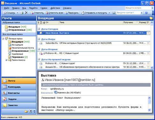Click the Переслать forward button
This screenshot has height=120, width=155.
(x=72, y=13)
